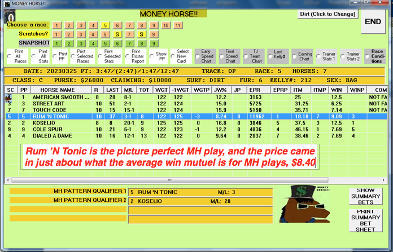Viewport: 393px width, 252px height.
Task: Click the app icon below title bar
Action: [10, 16]
